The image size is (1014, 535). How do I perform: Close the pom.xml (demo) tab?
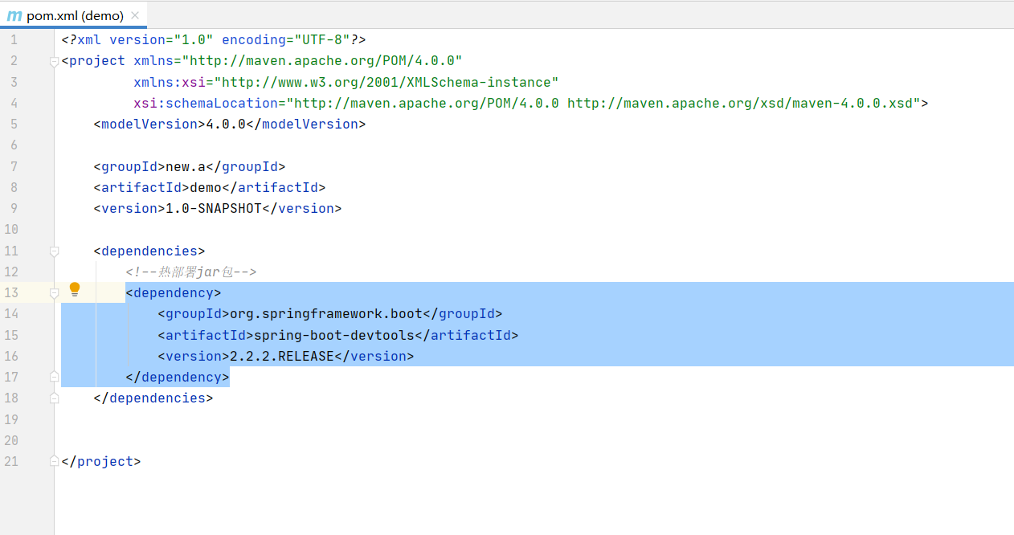coord(134,15)
